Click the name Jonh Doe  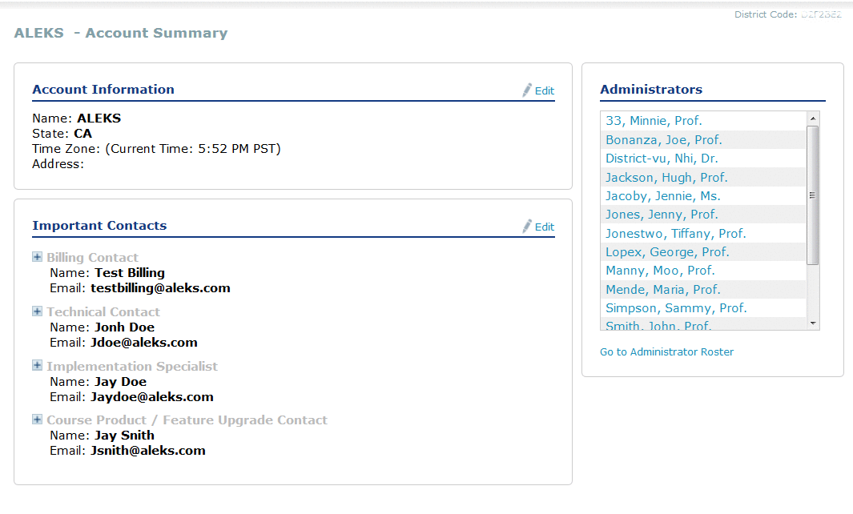tap(125, 327)
